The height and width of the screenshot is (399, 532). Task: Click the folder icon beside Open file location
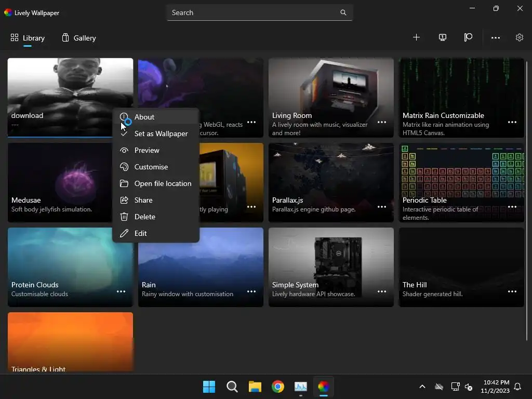pyautogui.click(x=124, y=183)
